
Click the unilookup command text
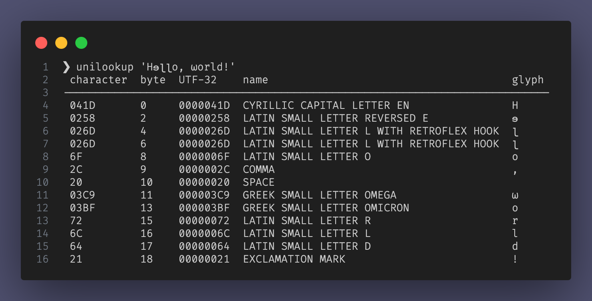click(x=105, y=67)
